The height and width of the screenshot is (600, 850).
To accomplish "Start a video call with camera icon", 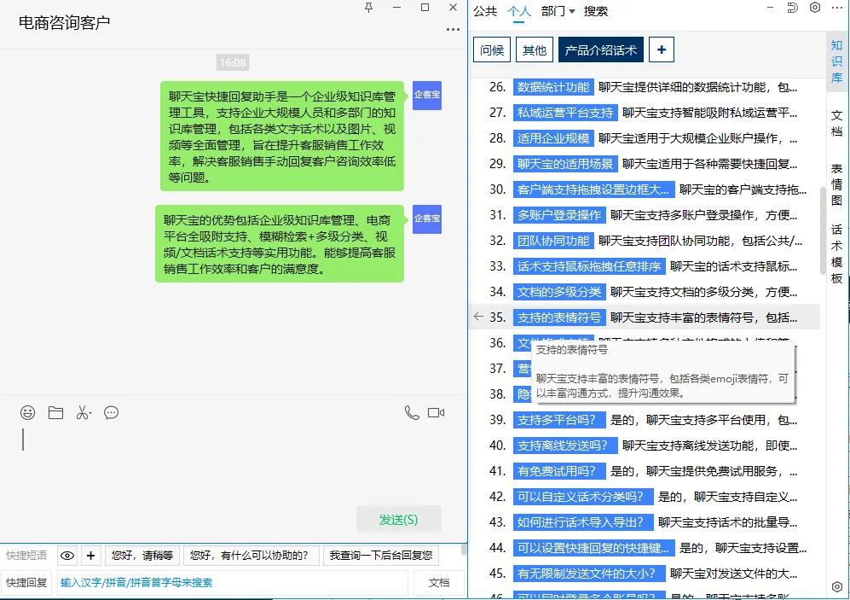I will click(x=436, y=413).
